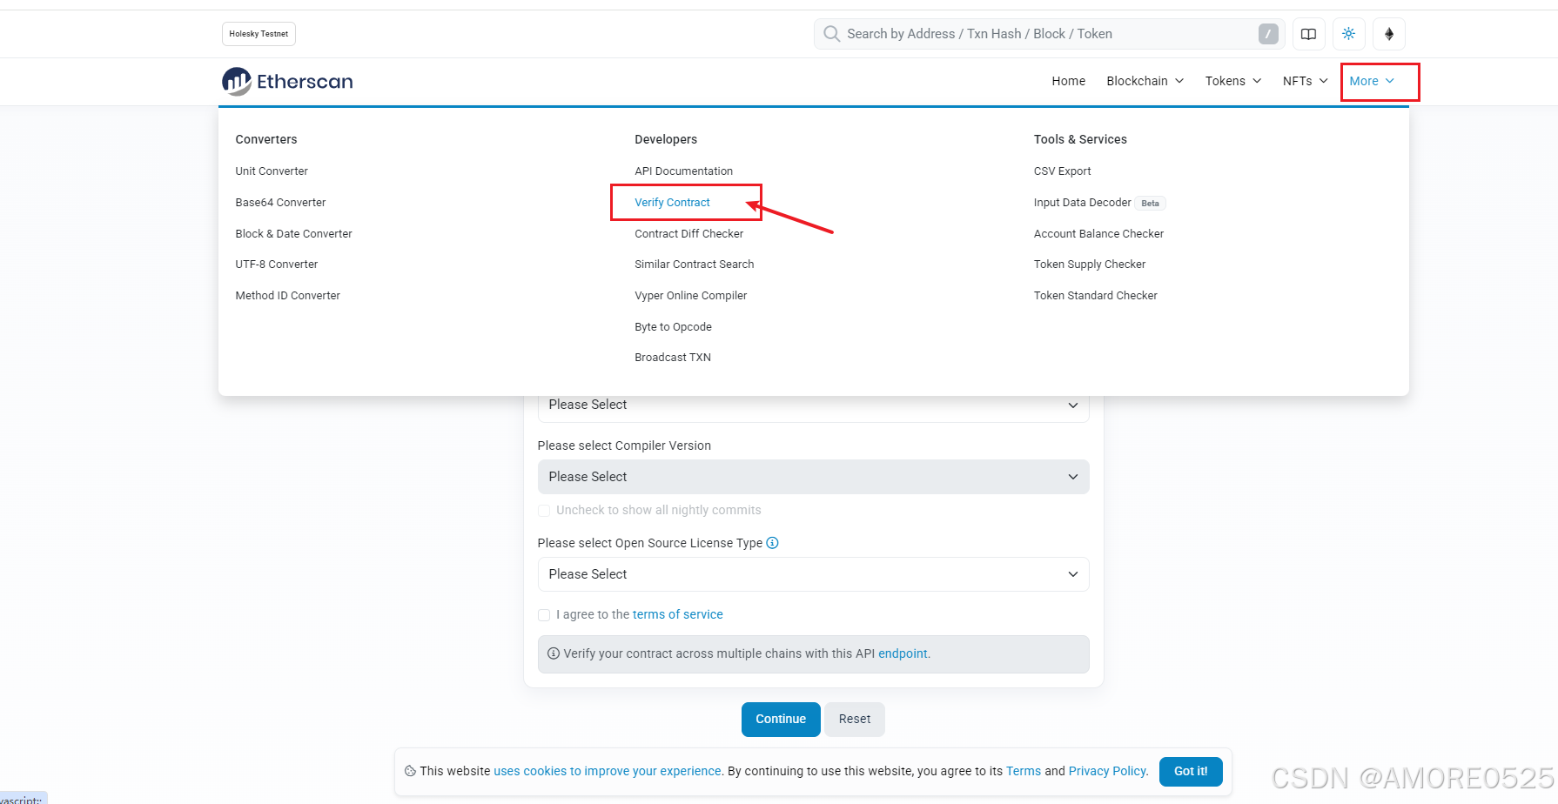Toggle the sun theme icon button
Image resolution: width=1558 pixels, height=804 pixels.
1348,34
